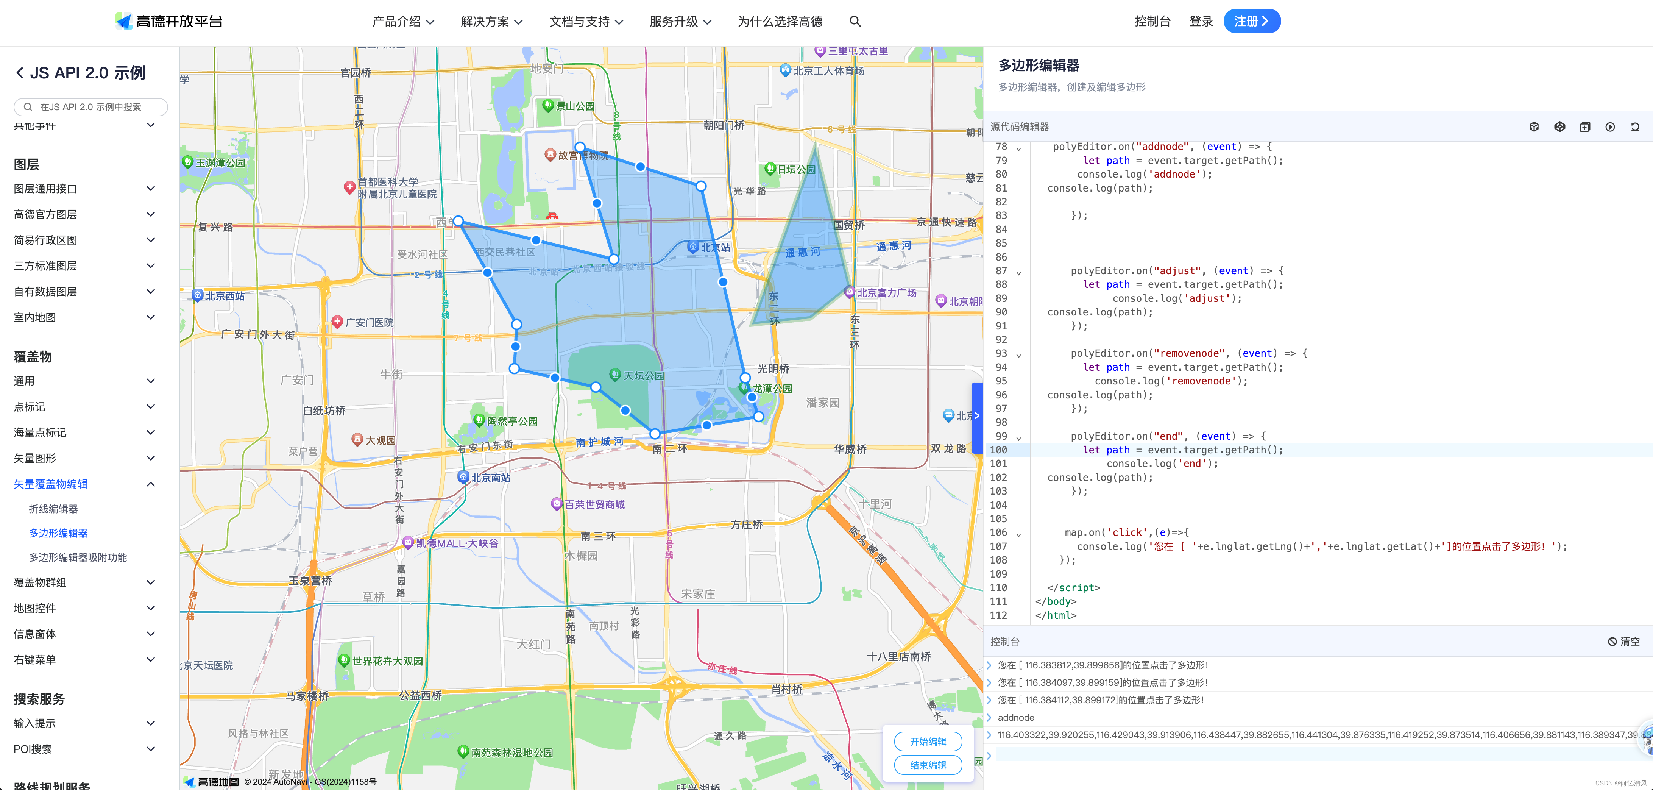Click the 开始编辑 button on the map
This screenshot has height=790, width=1653.
pos(928,741)
